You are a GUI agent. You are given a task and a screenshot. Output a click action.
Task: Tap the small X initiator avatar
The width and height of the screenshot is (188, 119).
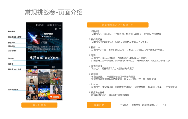42,37
